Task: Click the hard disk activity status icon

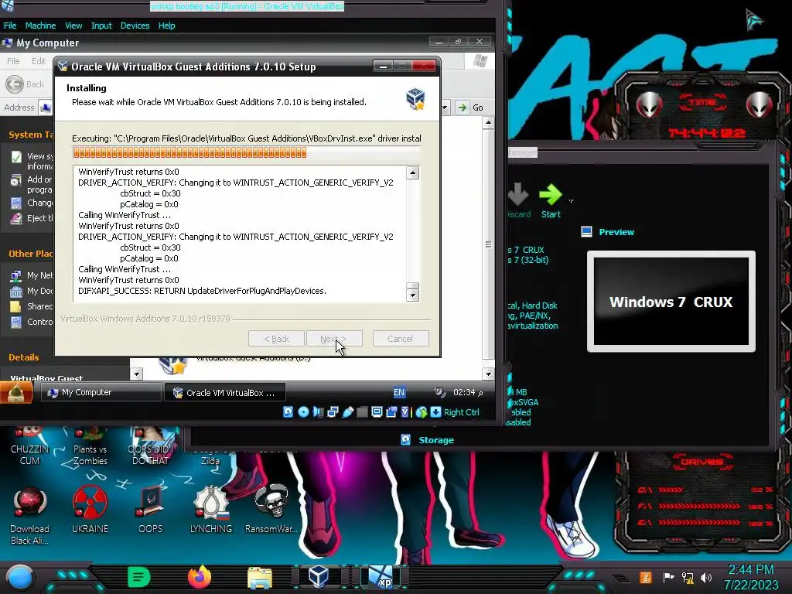Action: 288,412
